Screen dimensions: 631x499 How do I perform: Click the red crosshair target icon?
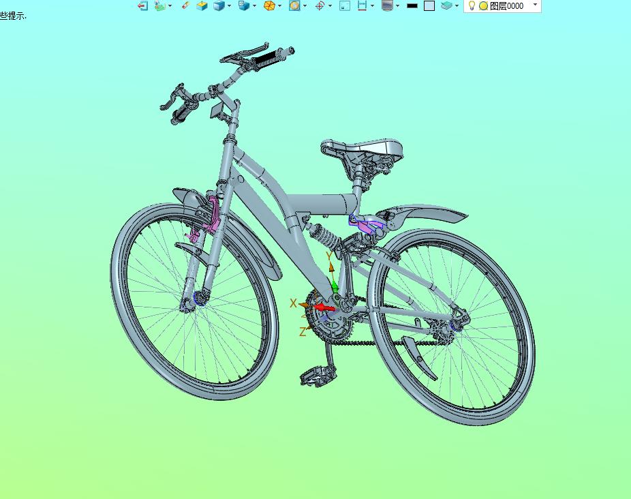click(320, 5)
